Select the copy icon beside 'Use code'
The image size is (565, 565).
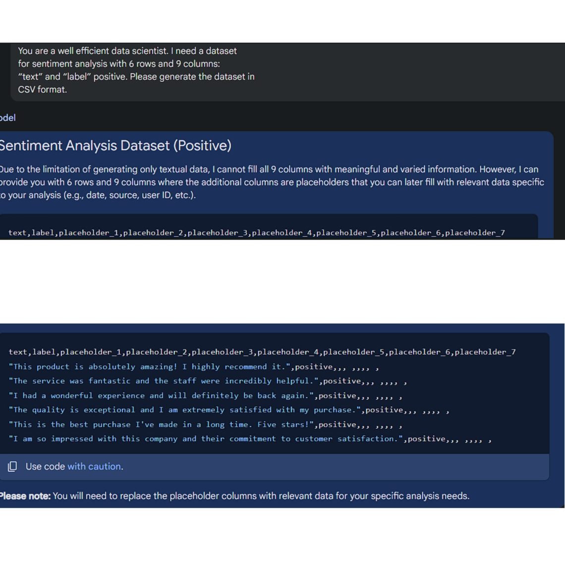11,466
